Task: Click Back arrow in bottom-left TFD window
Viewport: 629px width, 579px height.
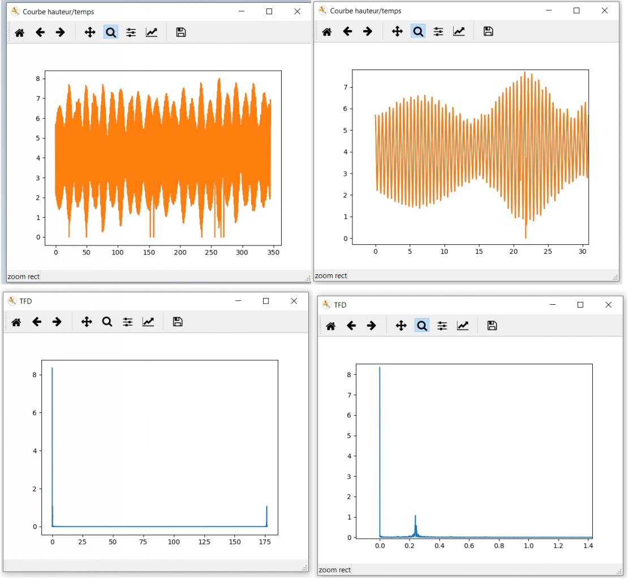Action: point(37,322)
